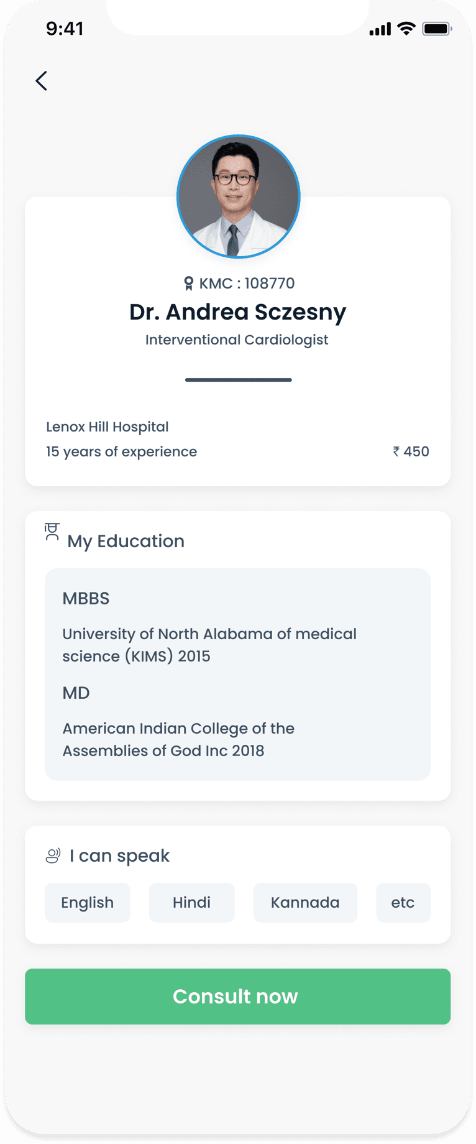476x1144 pixels.
Task: Tap the 9:41 clock in status bar
Action: click(x=65, y=29)
